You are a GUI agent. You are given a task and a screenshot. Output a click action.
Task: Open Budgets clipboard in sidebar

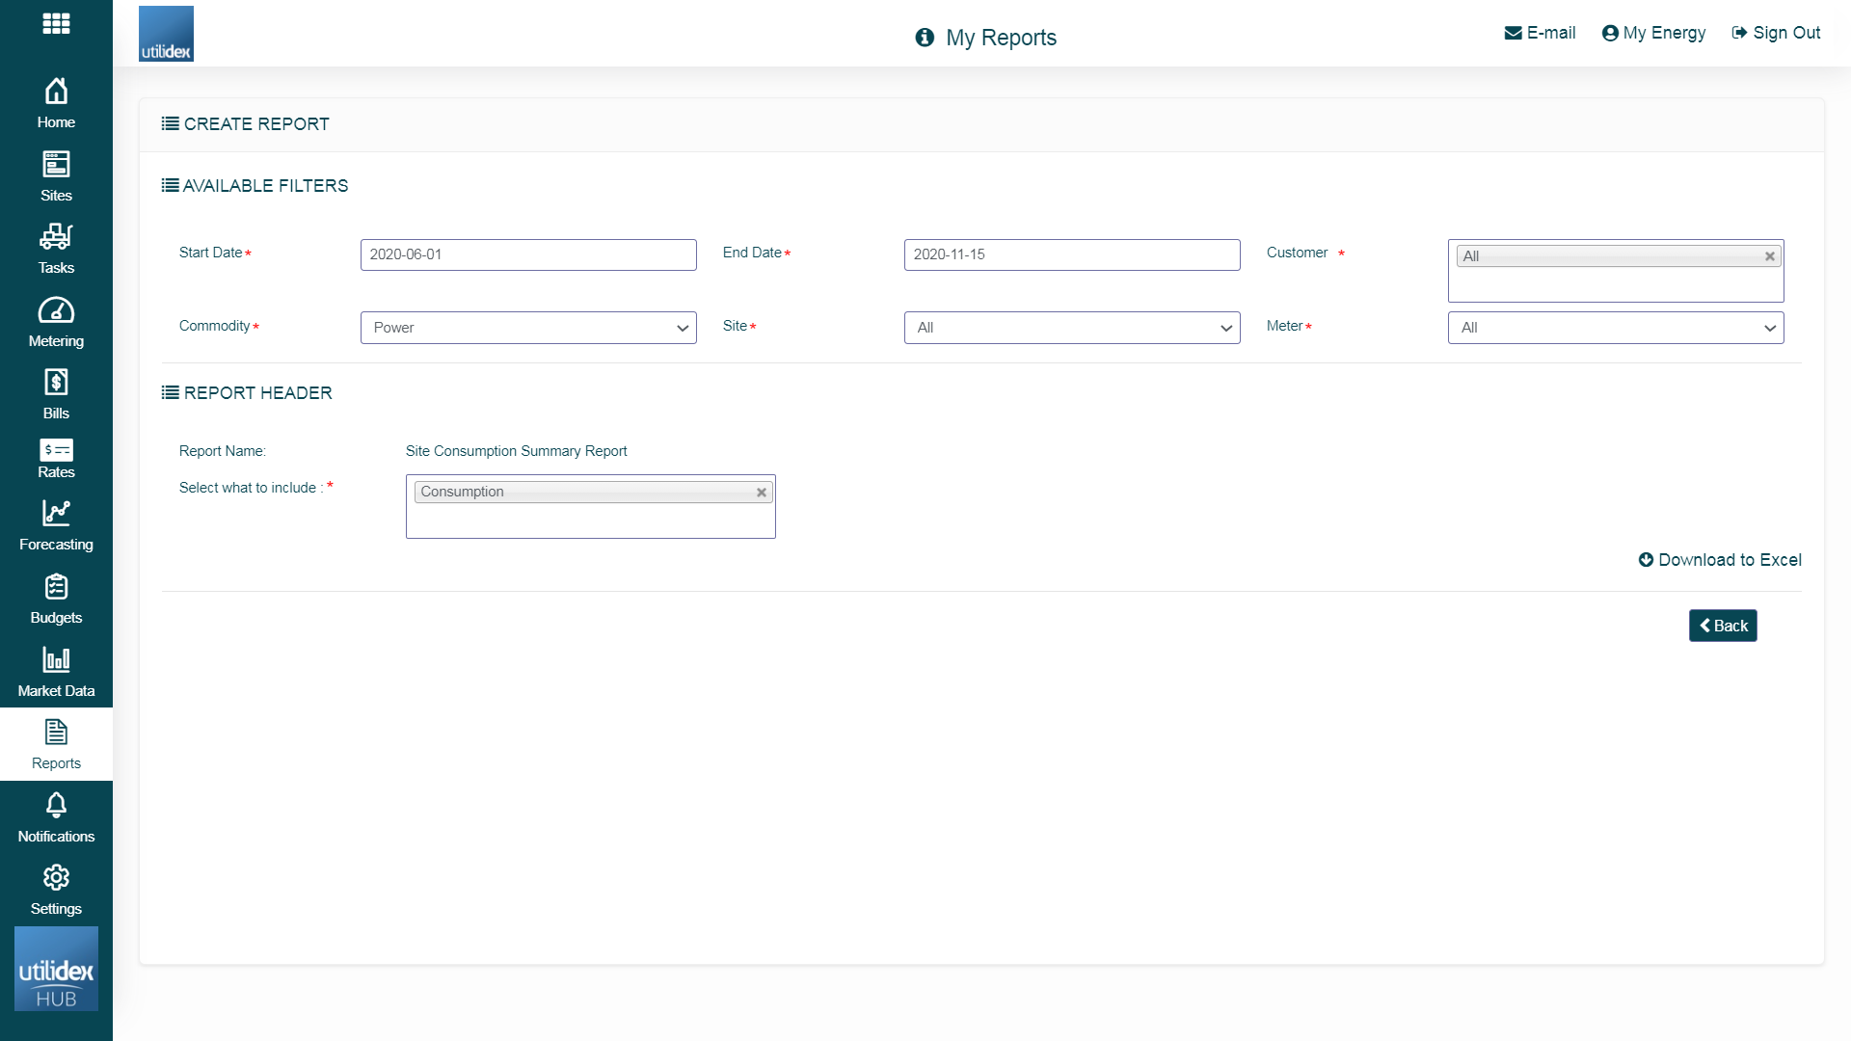pos(56,599)
